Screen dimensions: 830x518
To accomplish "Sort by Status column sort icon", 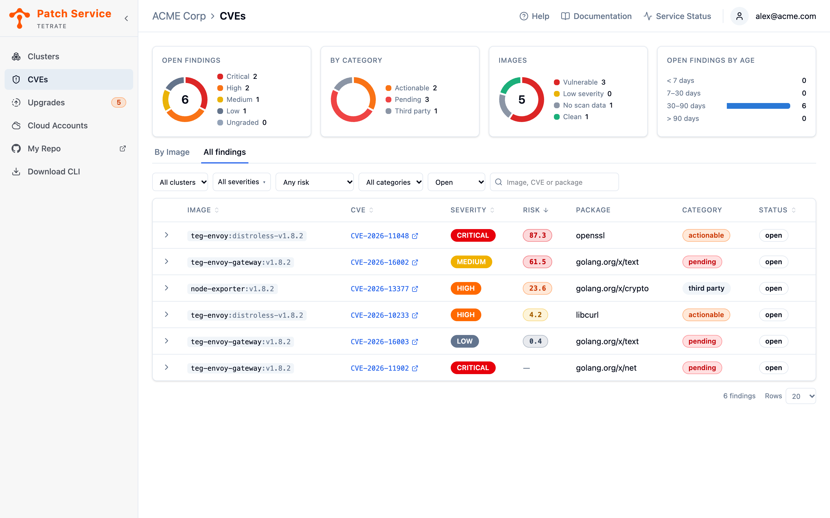I will [x=794, y=210].
